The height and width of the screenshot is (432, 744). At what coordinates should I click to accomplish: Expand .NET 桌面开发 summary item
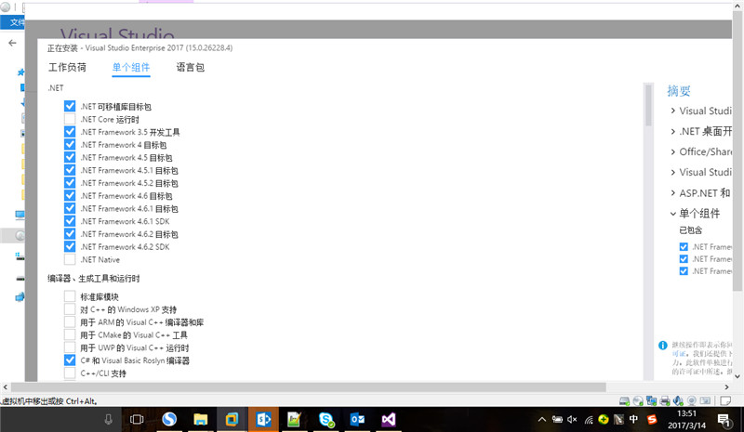pos(672,131)
